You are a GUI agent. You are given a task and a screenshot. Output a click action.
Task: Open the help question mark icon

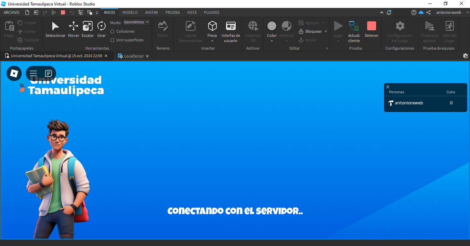[414, 12]
